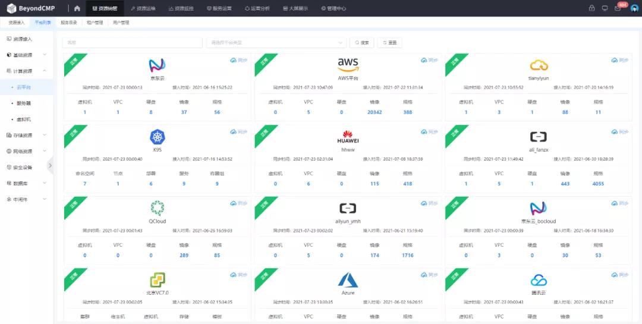Expand 存储资源 in the sidebar
This screenshot has width=642, height=324.
coord(26,135)
